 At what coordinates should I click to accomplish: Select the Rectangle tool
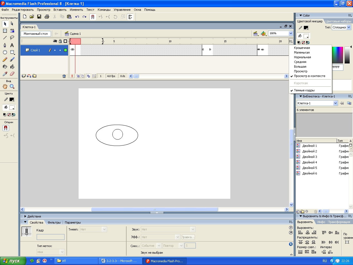(12, 52)
